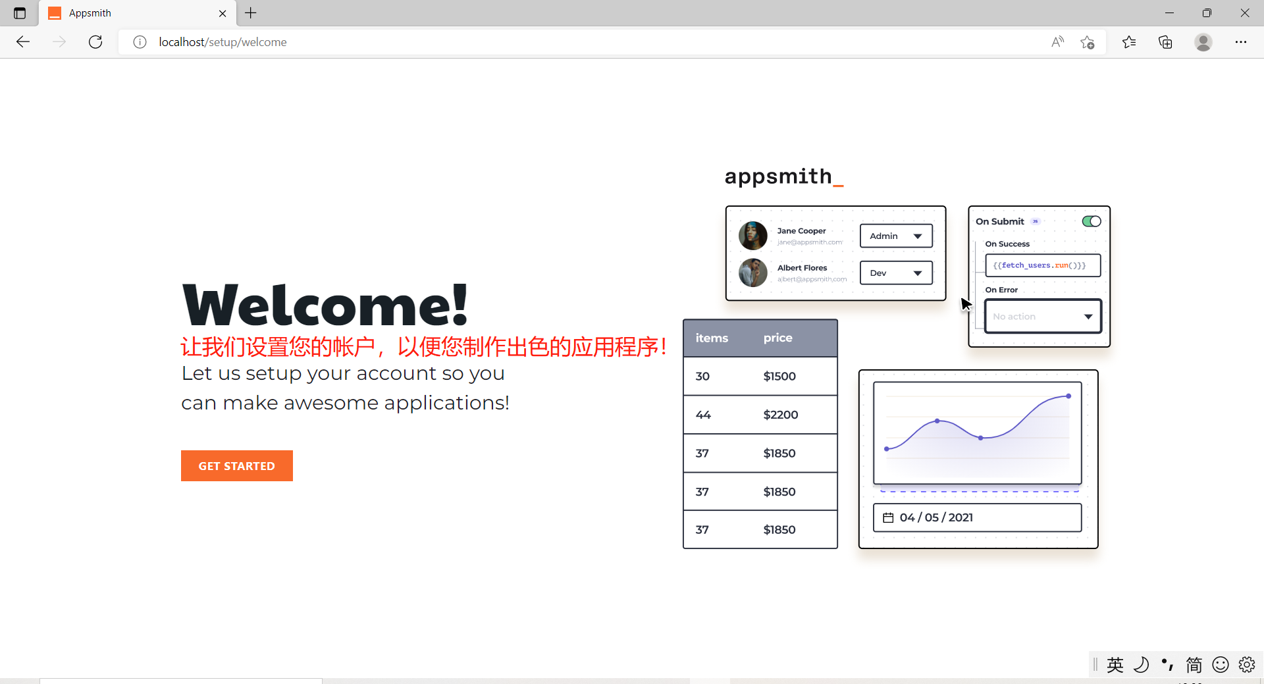Open a new browser tab
The width and height of the screenshot is (1264, 684).
click(x=251, y=13)
